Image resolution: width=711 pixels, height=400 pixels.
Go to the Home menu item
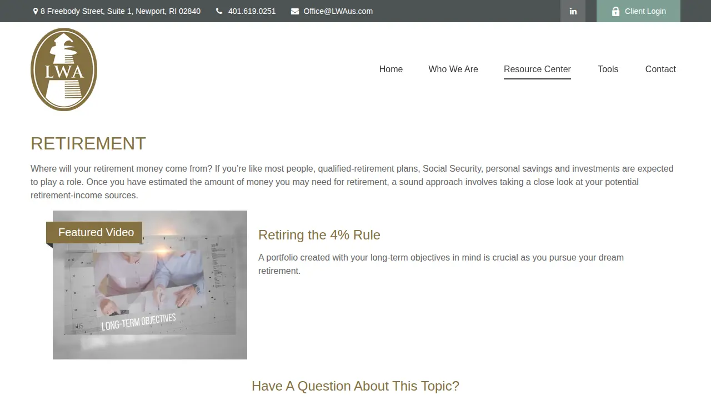point(391,69)
